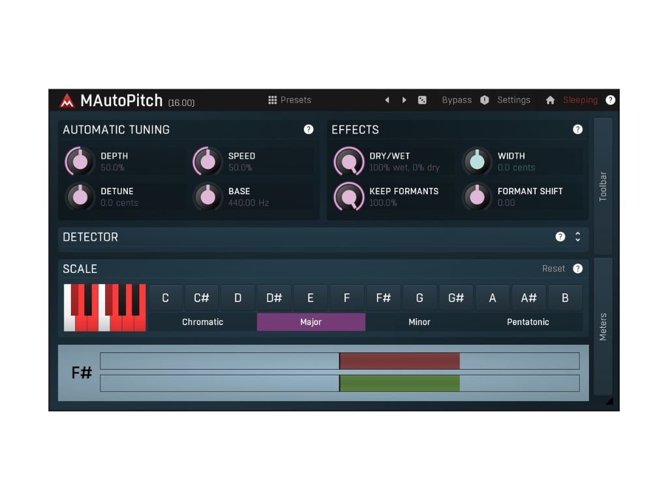Click the Dry/Wet value text

pos(404,168)
